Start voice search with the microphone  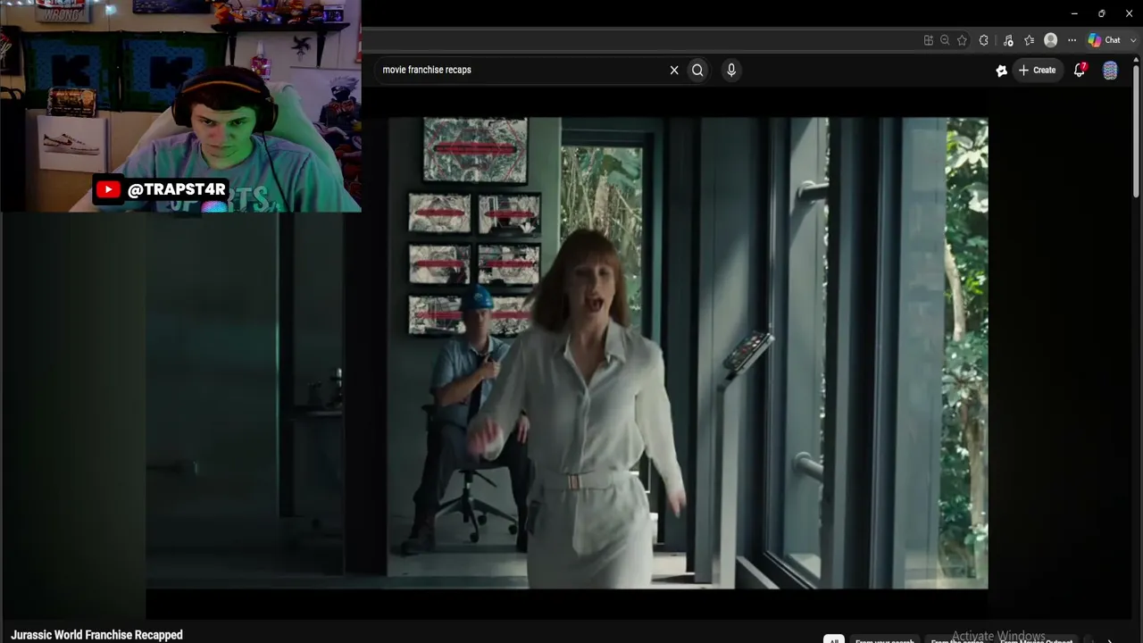coord(731,70)
